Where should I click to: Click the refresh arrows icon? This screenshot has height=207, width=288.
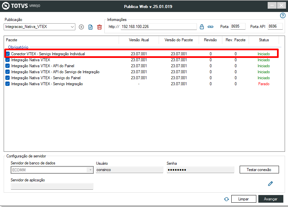pyautogui.click(x=226, y=199)
